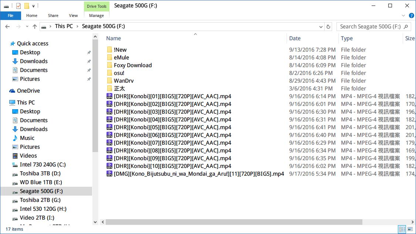Click the navigation pane scroll up arrow
The image size is (416, 234).
pos(95,37)
